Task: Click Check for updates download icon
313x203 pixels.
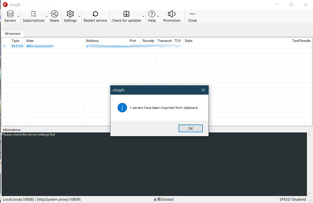Action: point(126,14)
